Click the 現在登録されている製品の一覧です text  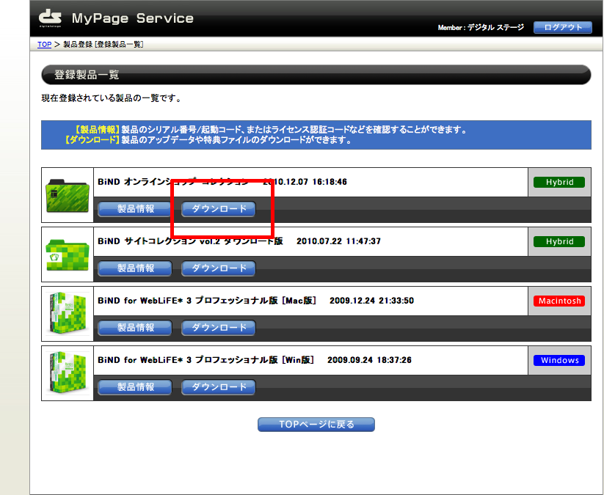pos(112,98)
